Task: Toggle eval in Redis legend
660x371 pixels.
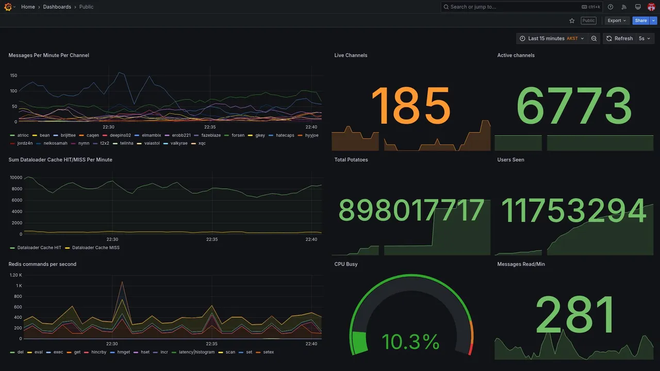Action: (x=39, y=352)
